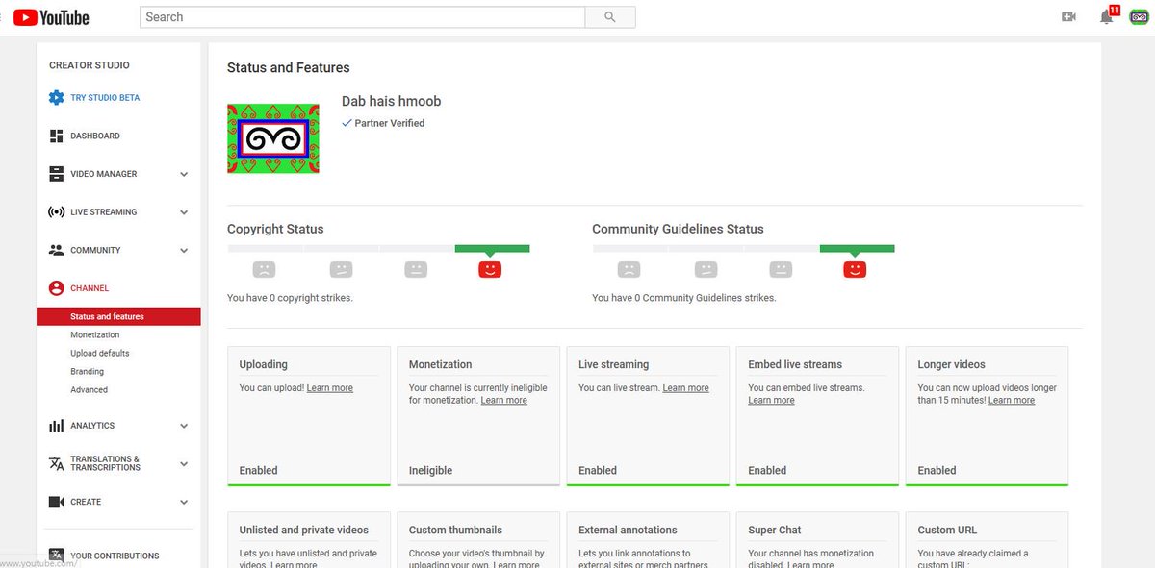Open the Advanced submenu item
Viewport: 1155px width, 568px height.
89,390
